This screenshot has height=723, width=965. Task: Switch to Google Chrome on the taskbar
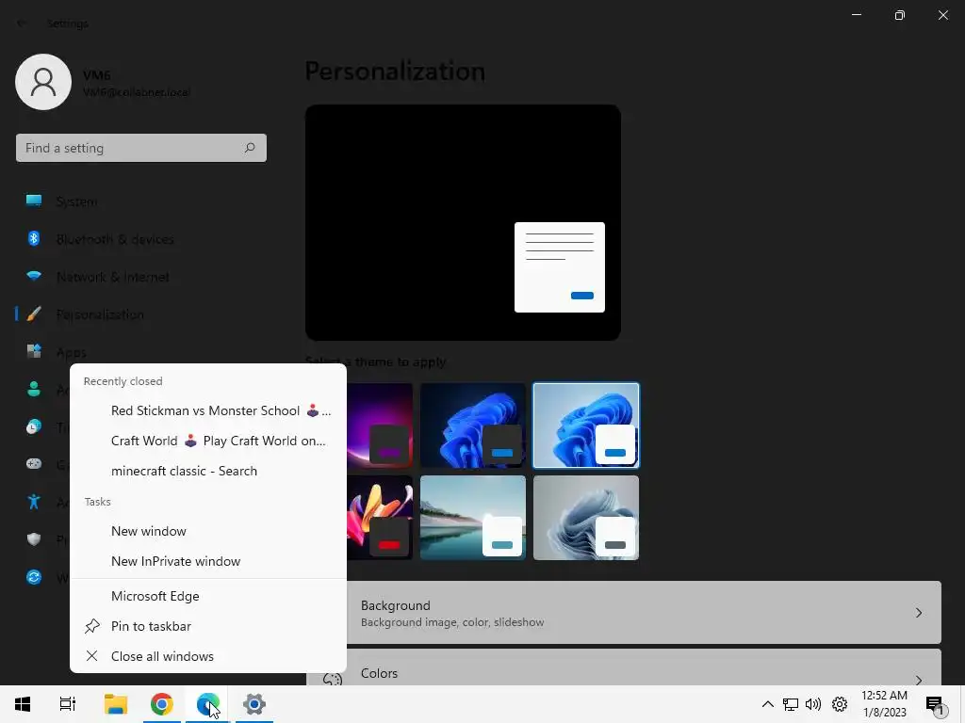coord(162,704)
